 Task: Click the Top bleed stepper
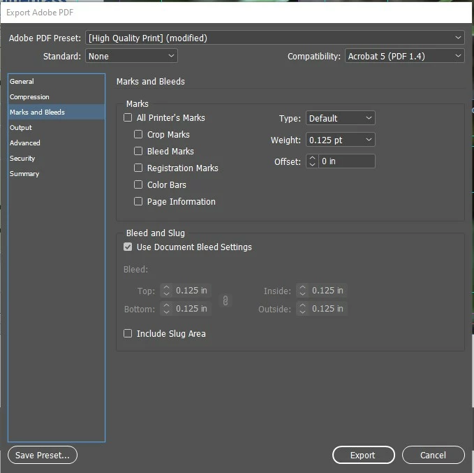(x=166, y=290)
